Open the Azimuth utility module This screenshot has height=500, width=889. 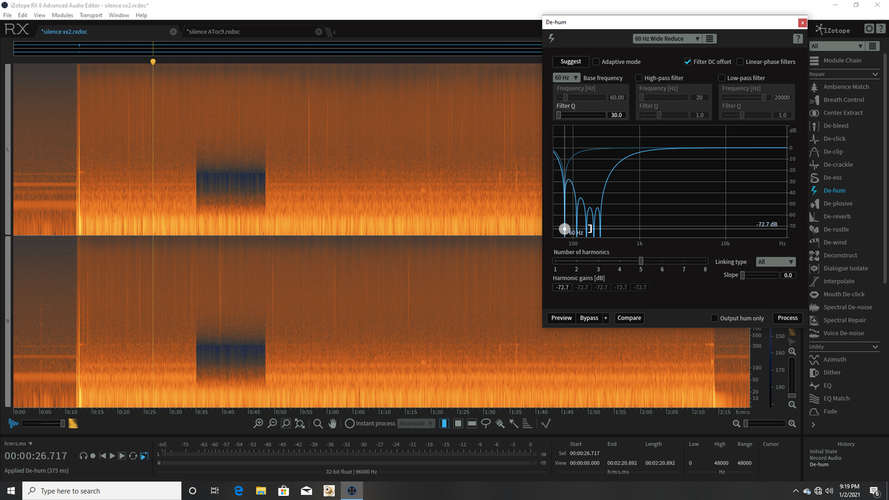(829, 360)
